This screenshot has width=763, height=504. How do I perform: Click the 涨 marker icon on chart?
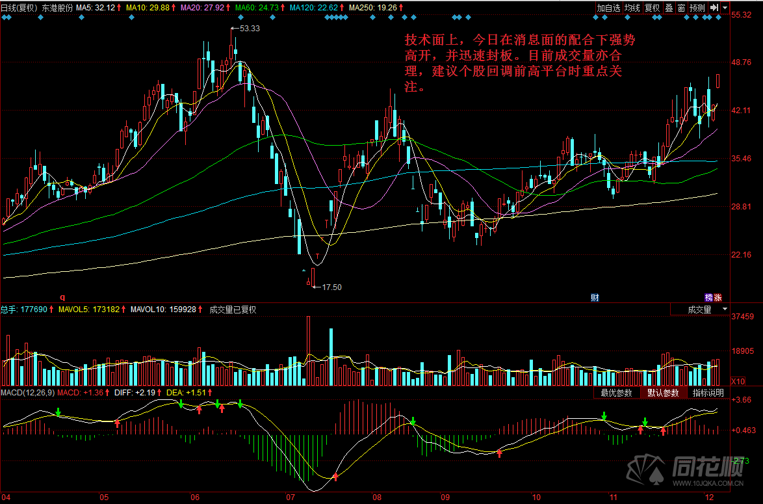pyautogui.click(x=718, y=297)
